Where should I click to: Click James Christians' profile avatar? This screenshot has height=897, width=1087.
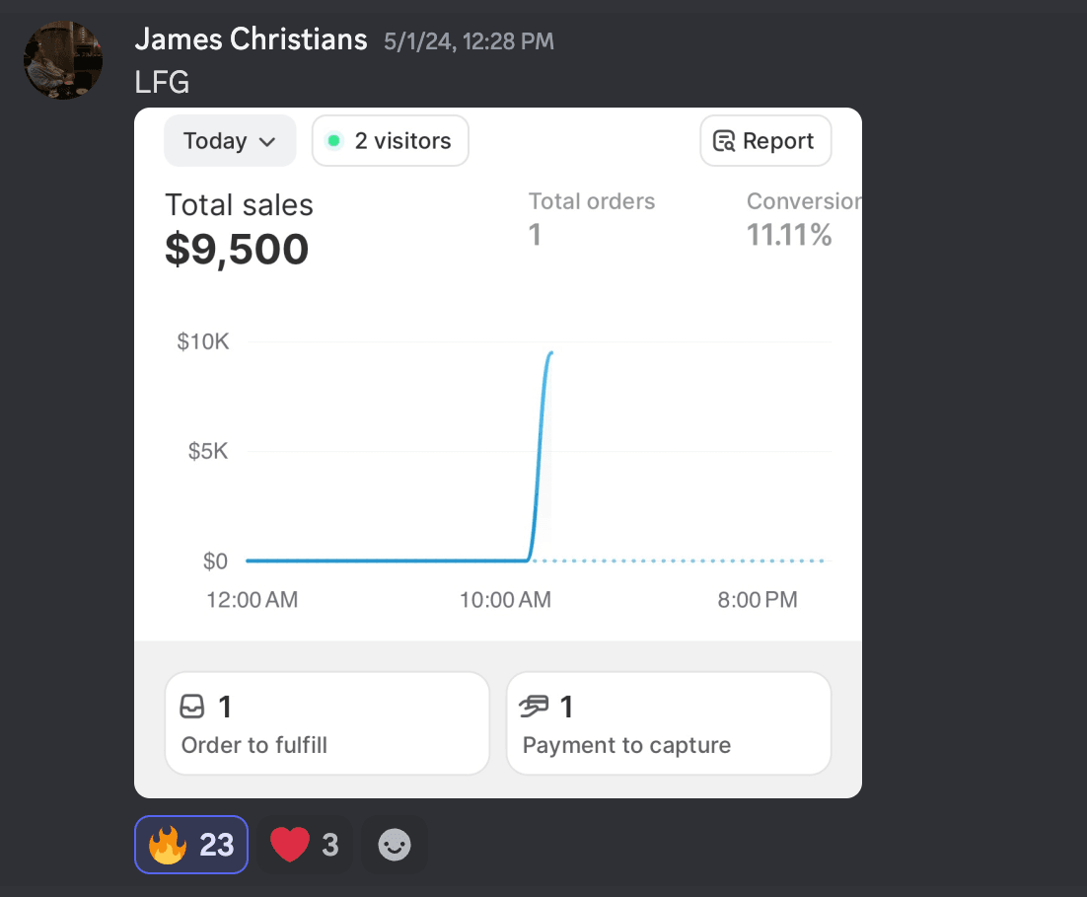point(63,60)
